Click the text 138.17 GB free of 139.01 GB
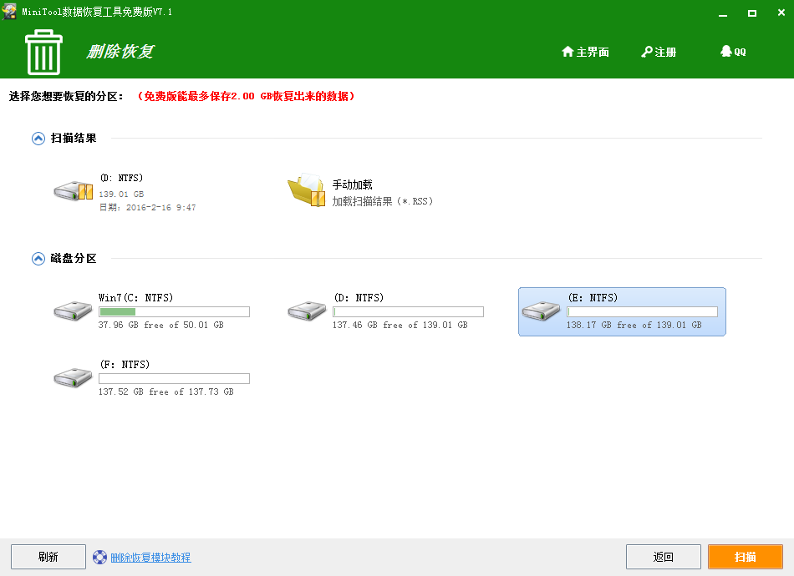This screenshot has height=576, width=794. (634, 326)
